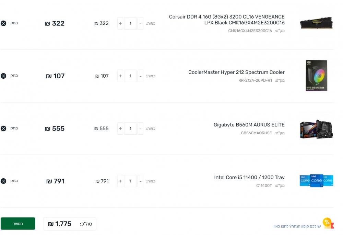Decrease quantity of Corsair memory with minus

[140, 23]
